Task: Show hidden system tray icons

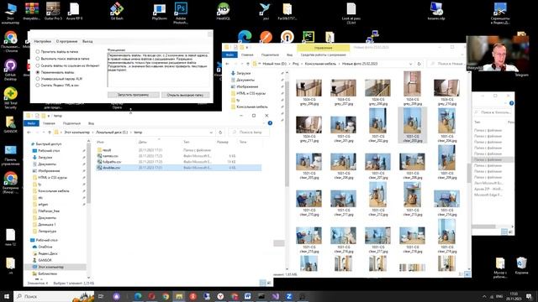Action: pos(484,296)
